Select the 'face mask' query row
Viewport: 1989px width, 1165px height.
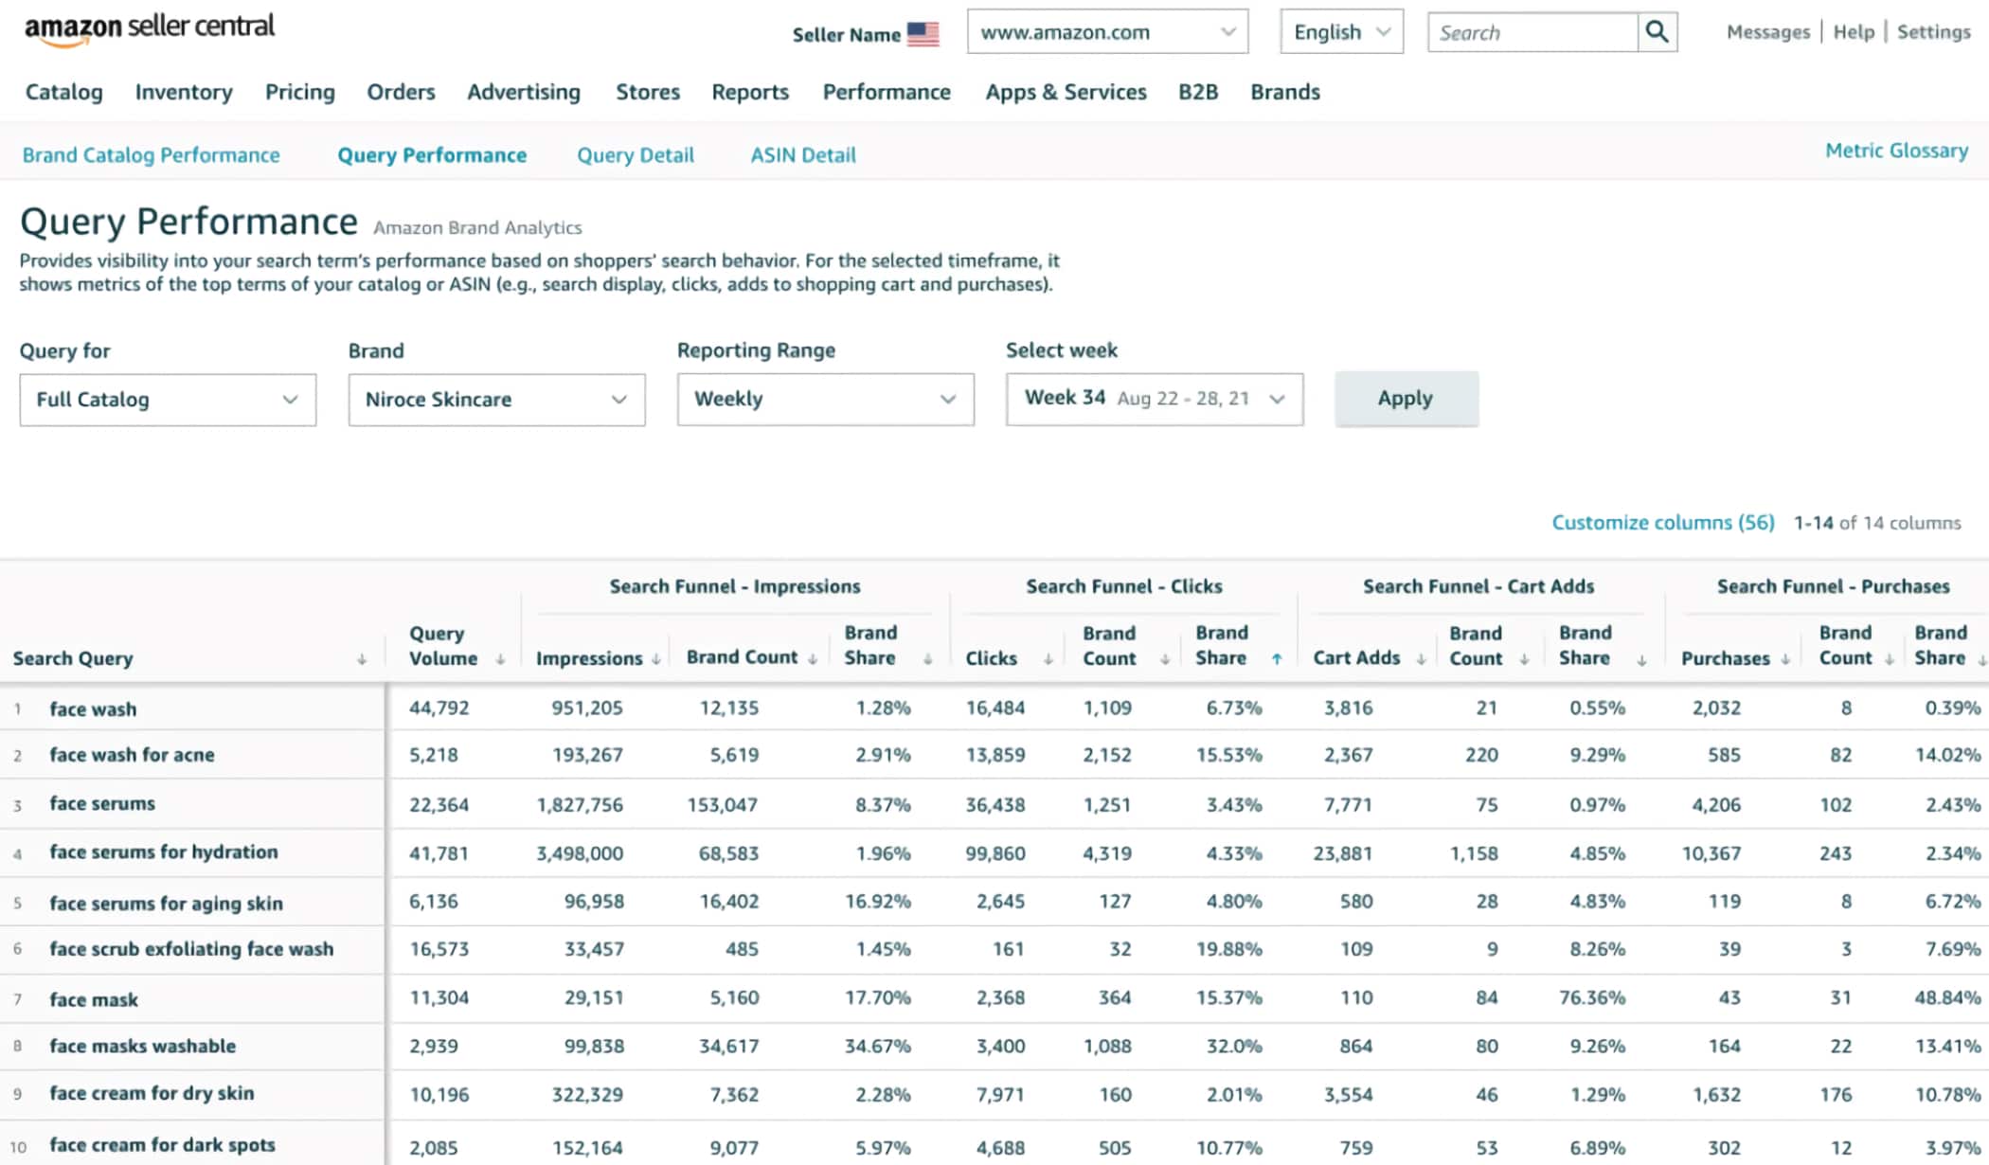click(x=94, y=999)
